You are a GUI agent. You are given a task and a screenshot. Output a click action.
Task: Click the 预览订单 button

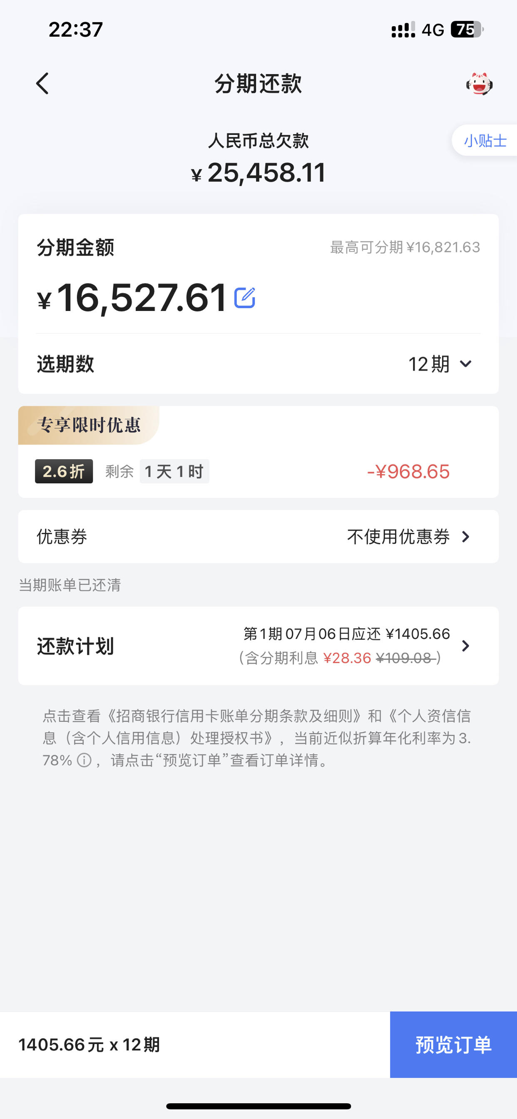pos(453,1045)
